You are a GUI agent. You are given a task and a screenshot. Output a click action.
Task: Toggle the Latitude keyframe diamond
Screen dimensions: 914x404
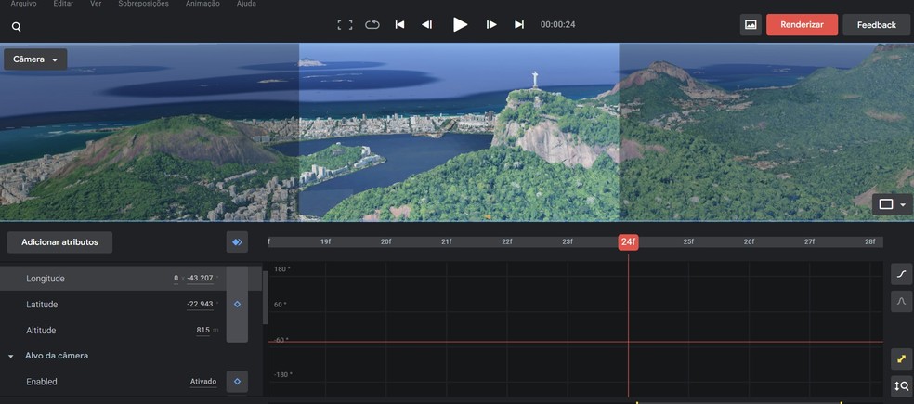[237, 304]
